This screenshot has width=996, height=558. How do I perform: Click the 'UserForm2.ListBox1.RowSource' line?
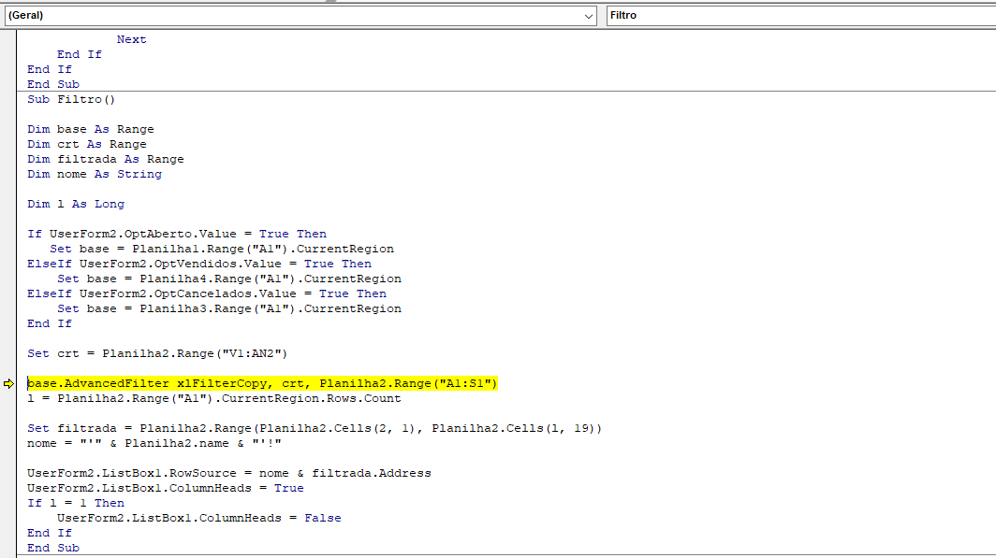tap(228, 474)
